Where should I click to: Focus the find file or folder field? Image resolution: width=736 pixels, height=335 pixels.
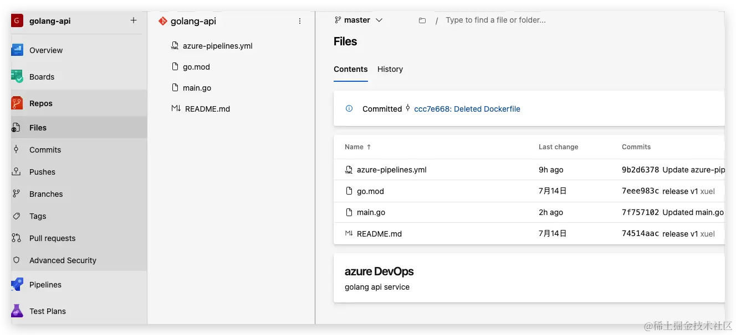pos(495,20)
